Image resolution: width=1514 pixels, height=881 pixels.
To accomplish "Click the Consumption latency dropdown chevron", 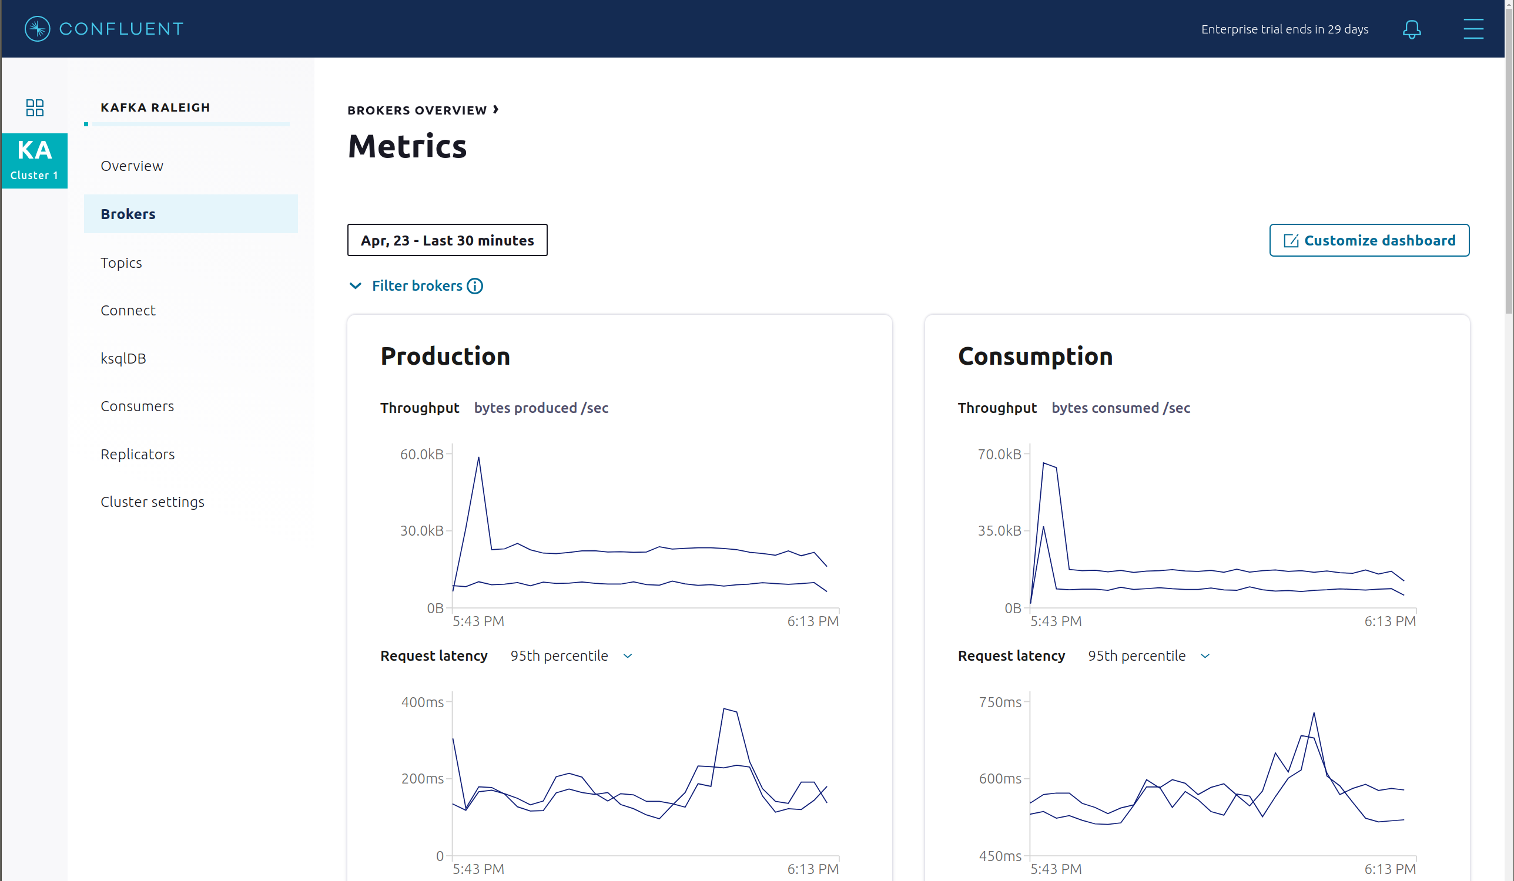I will pos(1205,657).
